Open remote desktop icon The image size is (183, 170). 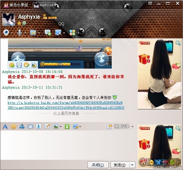(x=58, y=32)
